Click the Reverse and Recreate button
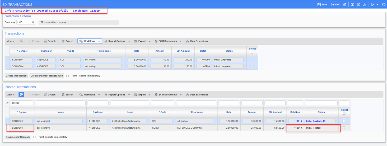387x146 pixels. (18, 137)
